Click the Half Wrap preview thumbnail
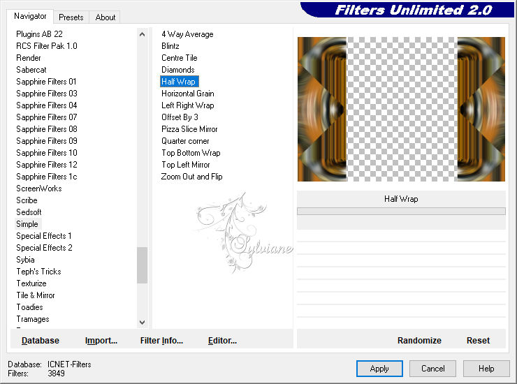517x384 pixels. tap(401, 109)
